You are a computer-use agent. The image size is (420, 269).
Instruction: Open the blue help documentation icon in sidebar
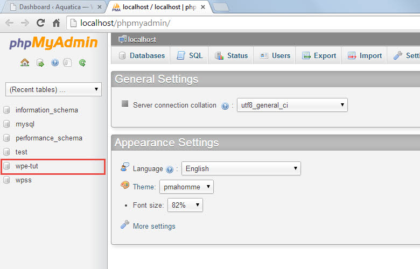(x=55, y=62)
